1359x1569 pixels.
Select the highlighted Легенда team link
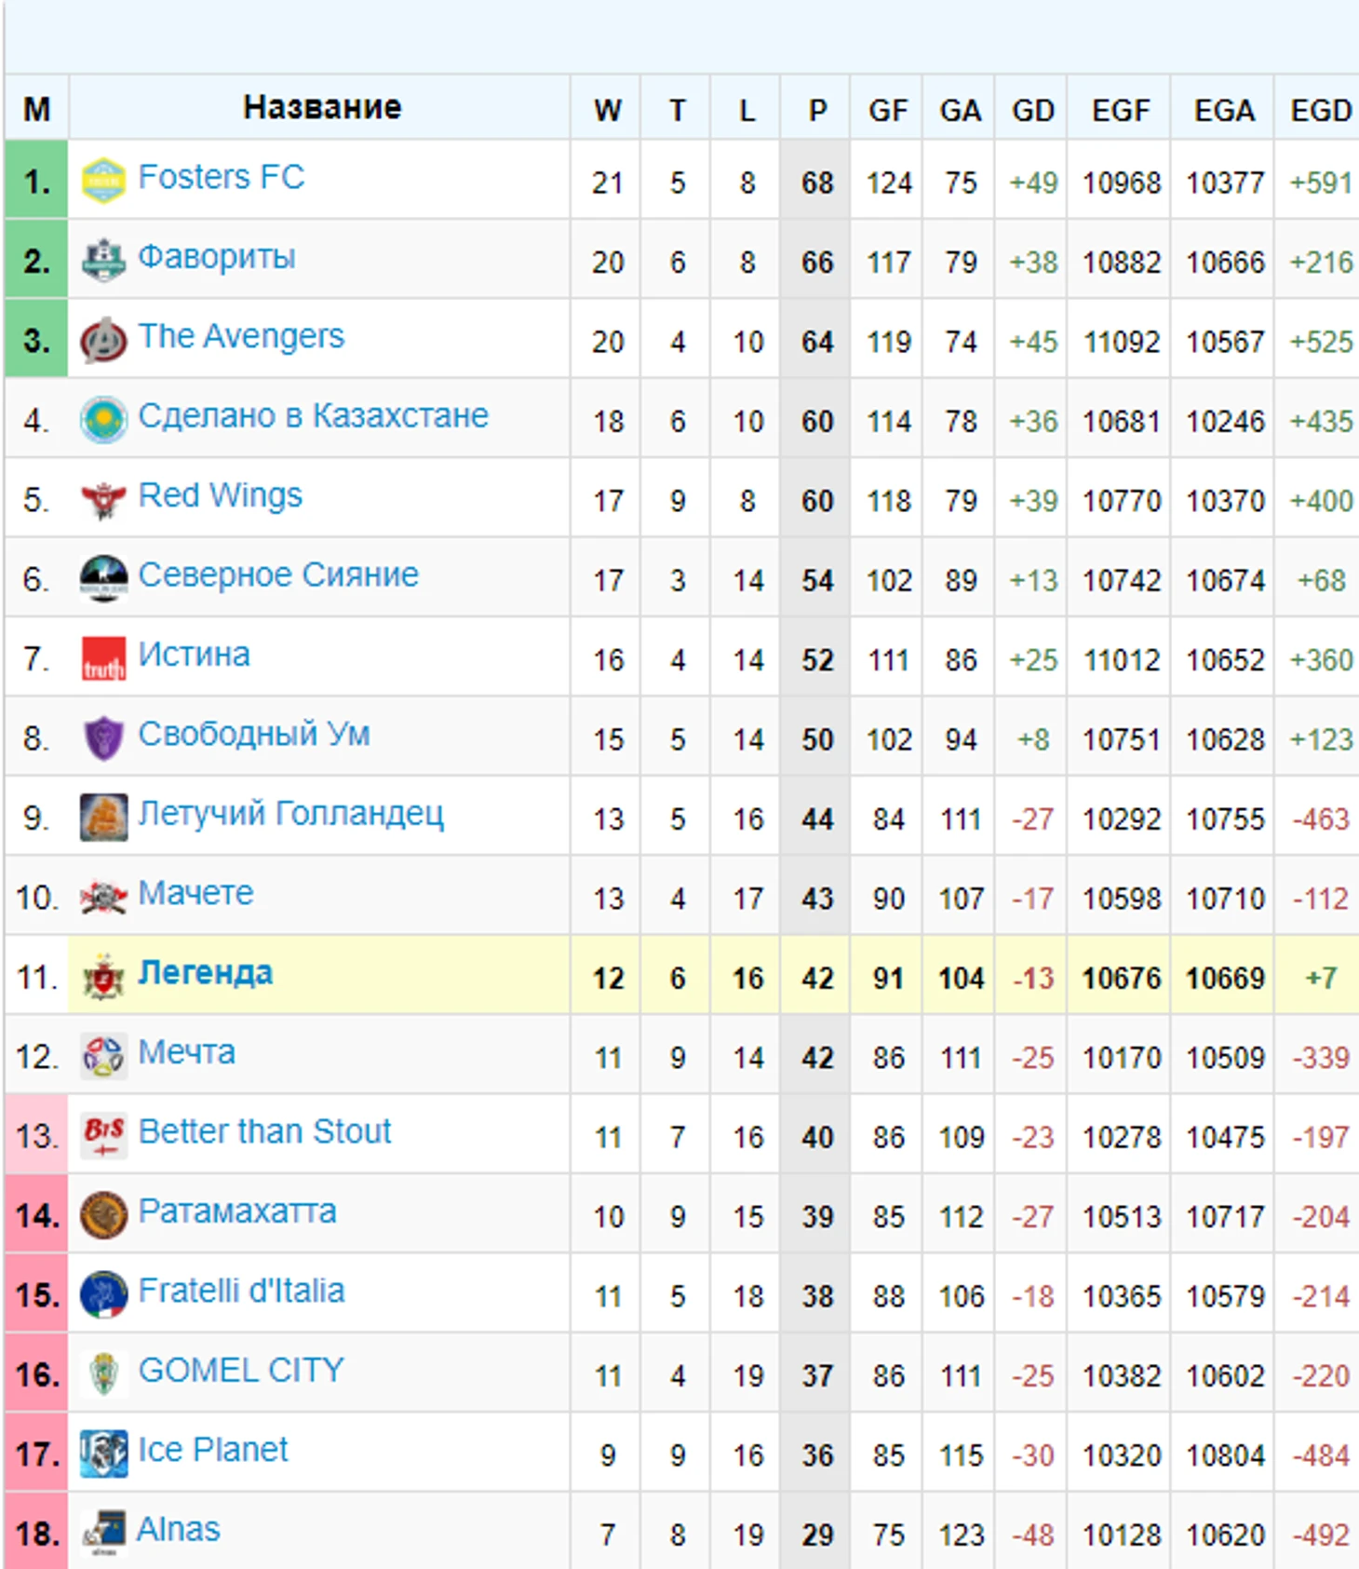pyautogui.click(x=205, y=972)
